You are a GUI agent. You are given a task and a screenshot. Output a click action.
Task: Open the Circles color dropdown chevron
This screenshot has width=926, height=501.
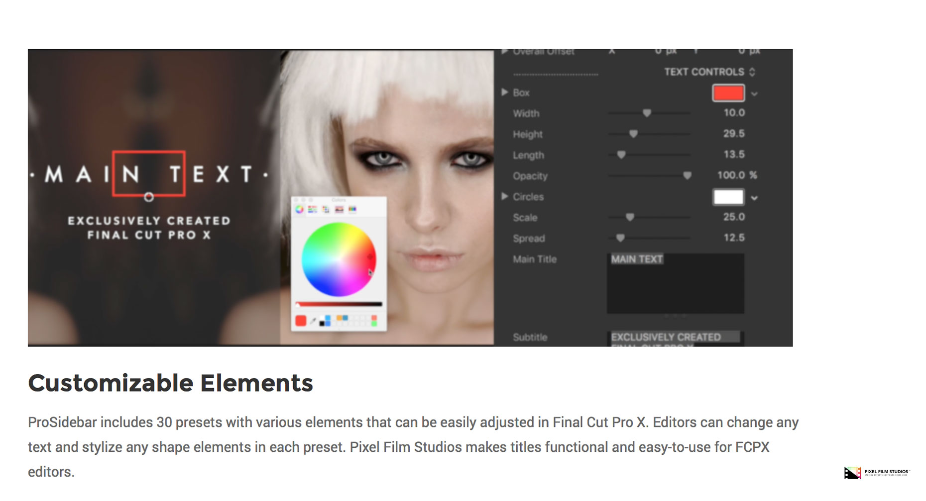point(755,198)
